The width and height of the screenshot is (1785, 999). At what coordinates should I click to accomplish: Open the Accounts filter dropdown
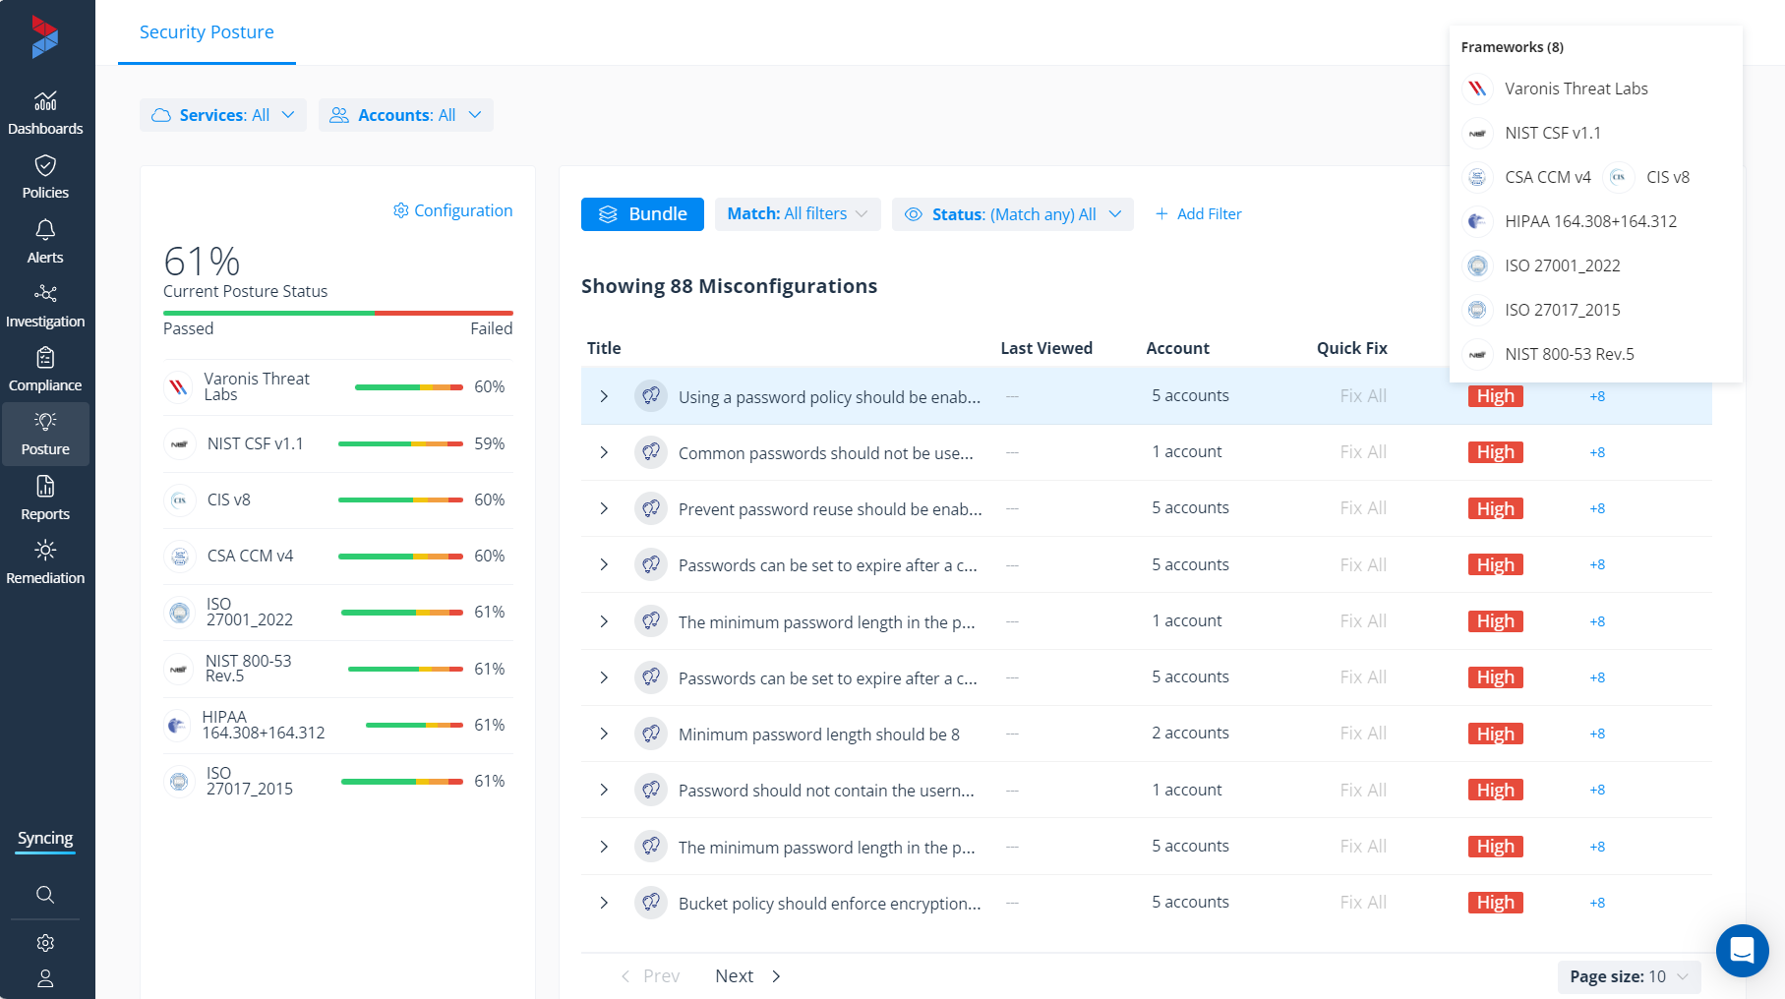[x=405, y=115]
